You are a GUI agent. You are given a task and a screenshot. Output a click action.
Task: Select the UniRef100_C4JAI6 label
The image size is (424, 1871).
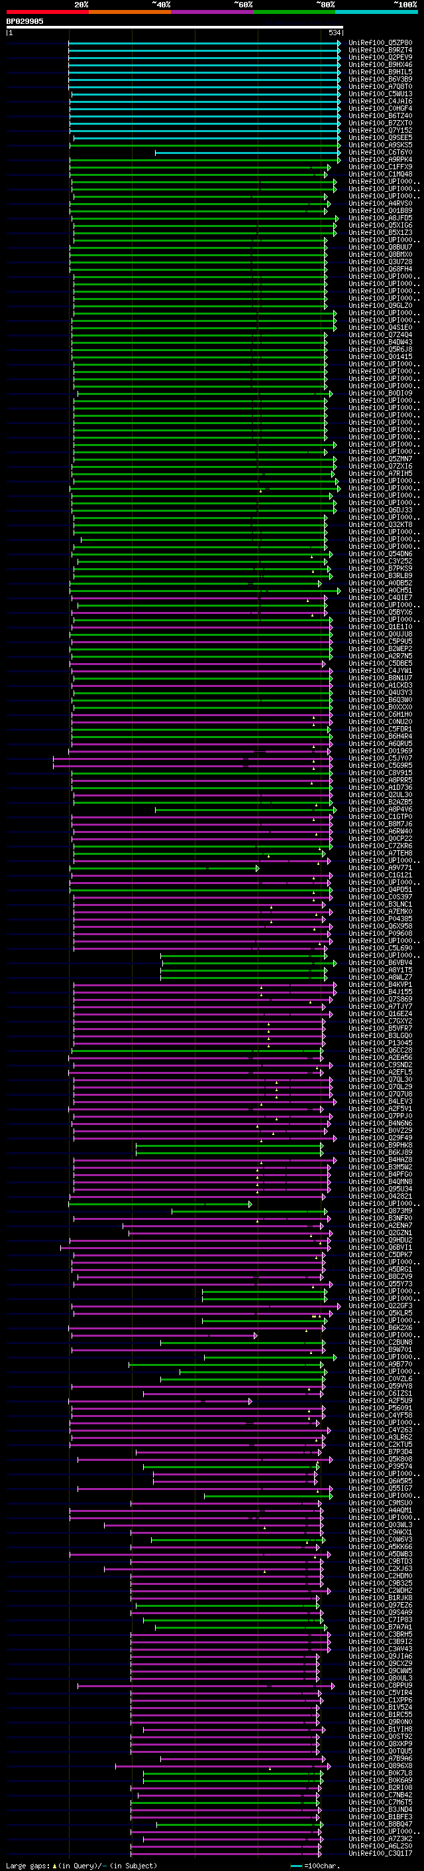pos(380,102)
